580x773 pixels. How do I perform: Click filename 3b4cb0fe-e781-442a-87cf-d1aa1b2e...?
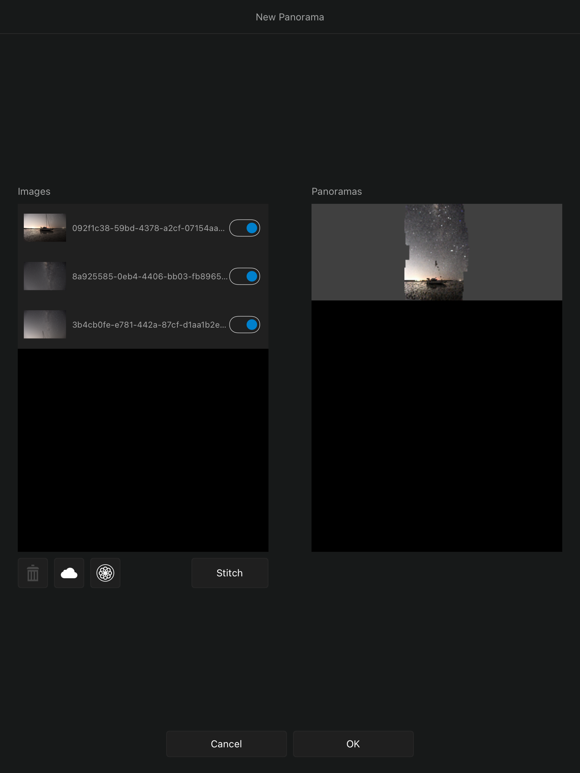pyautogui.click(x=149, y=325)
